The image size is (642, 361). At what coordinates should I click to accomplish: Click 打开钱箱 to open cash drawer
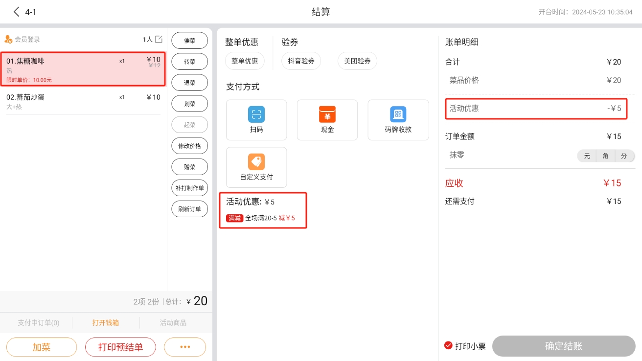[x=106, y=322]
